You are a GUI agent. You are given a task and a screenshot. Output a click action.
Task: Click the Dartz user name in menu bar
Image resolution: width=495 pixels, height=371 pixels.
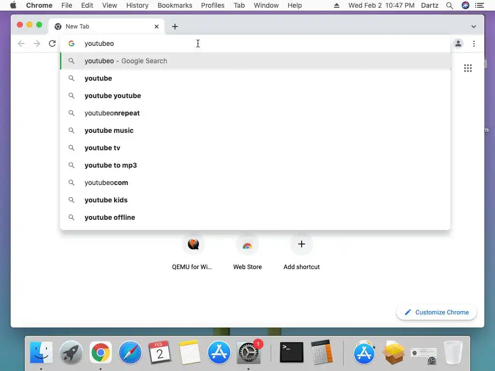coord(430,5)
